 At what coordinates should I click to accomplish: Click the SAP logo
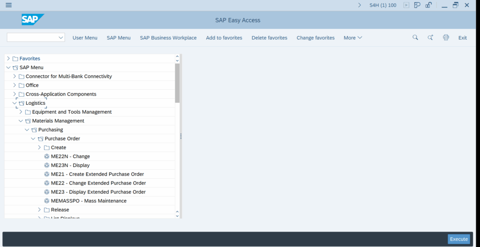click(x=32, y=20)
